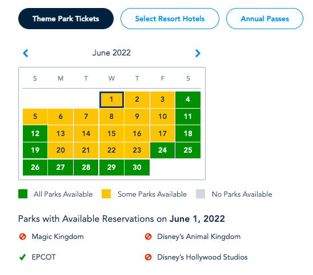313x275 pixels.
Task: Click Disney's Hollywood Studios unavailable icon
Action: coord(148,257)
